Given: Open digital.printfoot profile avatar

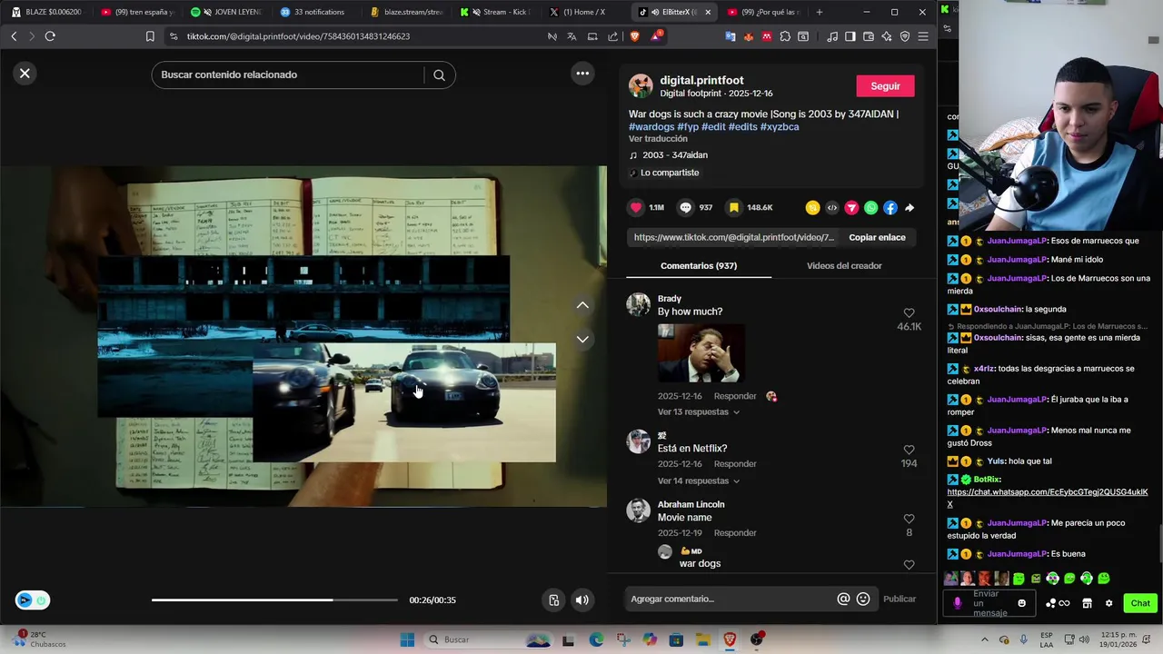Looking at the screenshot, I should (x=641, y=86).
